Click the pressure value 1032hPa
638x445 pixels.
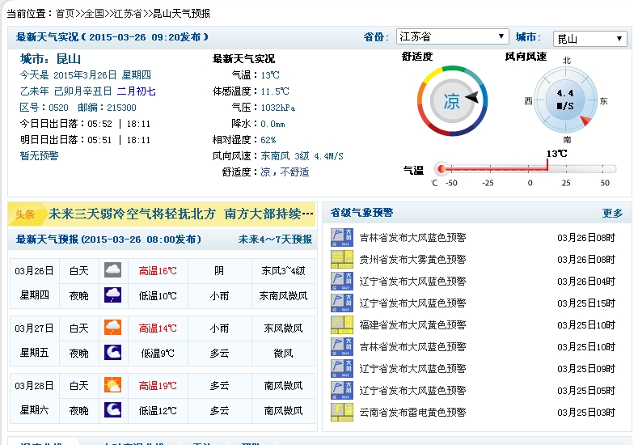click(x=278, y=108)
